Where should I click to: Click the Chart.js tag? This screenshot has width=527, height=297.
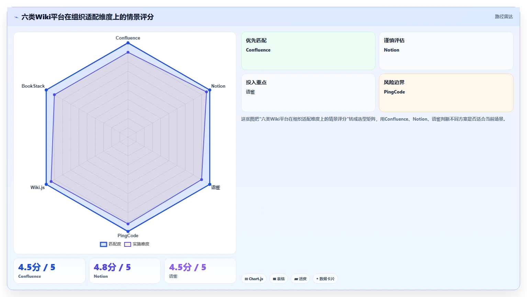[x=254, y=279]
